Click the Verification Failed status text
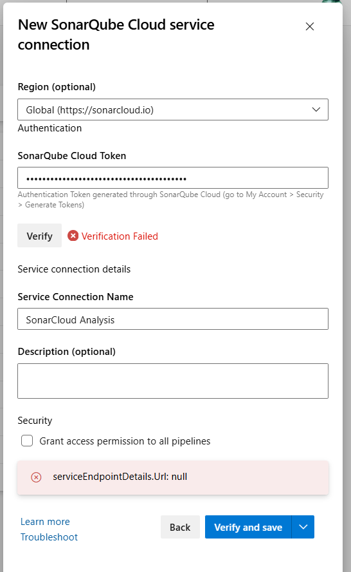Screen dimensions: 351x572 point(120,236)
